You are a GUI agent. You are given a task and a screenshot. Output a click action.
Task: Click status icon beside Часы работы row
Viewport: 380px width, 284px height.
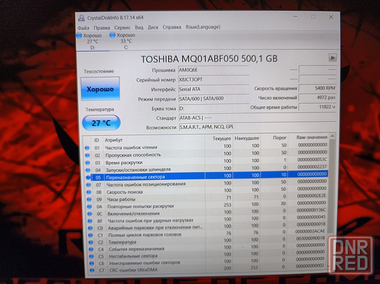point(87,199)
